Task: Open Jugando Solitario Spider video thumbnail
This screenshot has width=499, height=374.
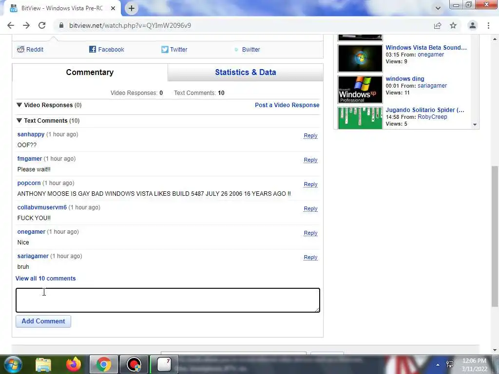Action: (360, 118)
